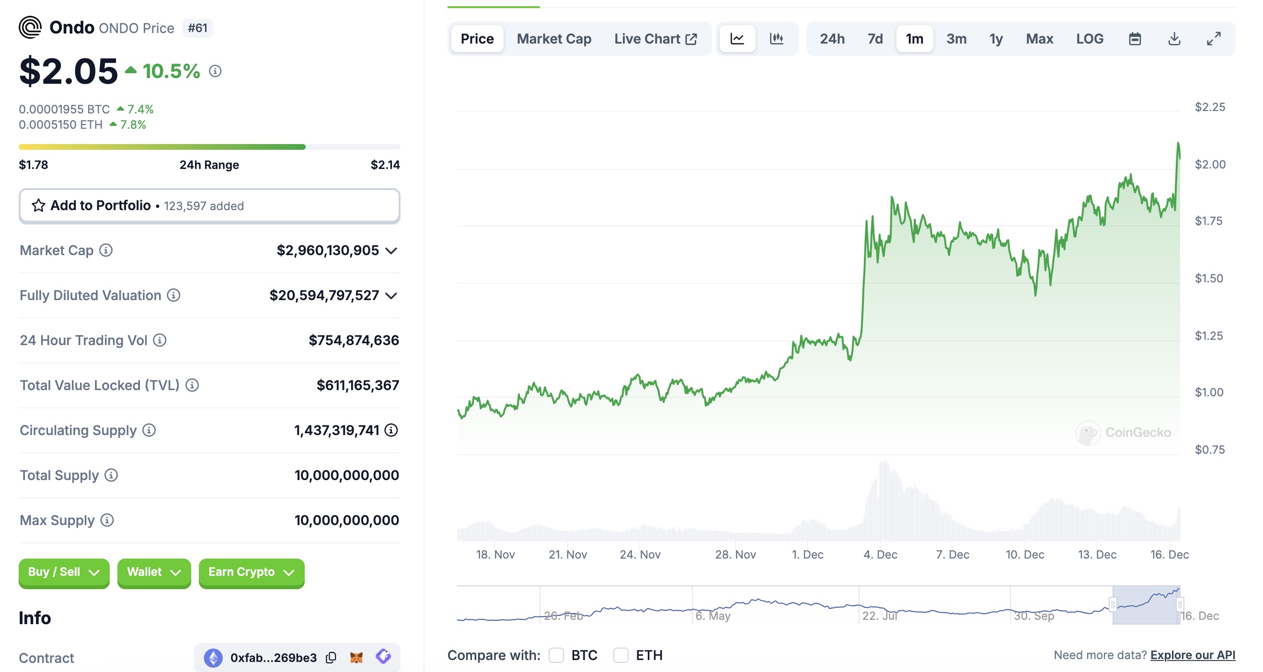Expand chart to fullscreen
The height and width of the screenshot is (672, 1263).
tap(1214, 39)
